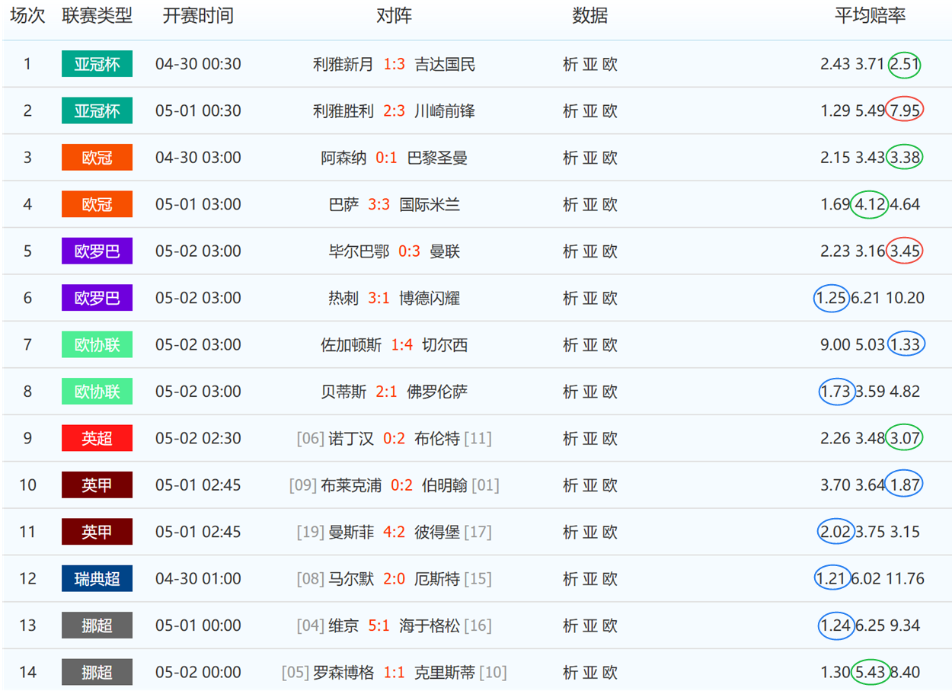Screen dimensions: 952x691
Task: Click the 05-02 02:30 kickoff time
Action: pos(198,439)
